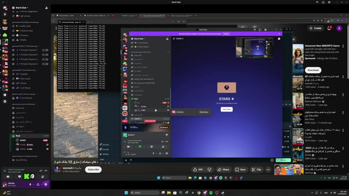Join Private Channel 3 voice channel
349x196 pixels.
click(x=30, y=59)
